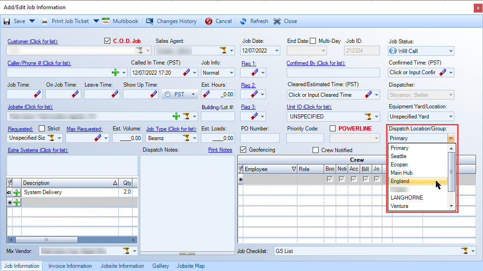This screenshot has height=271, width=483.
Task: Clear the Leave Time with eraser icon
Action: [115, 94]
